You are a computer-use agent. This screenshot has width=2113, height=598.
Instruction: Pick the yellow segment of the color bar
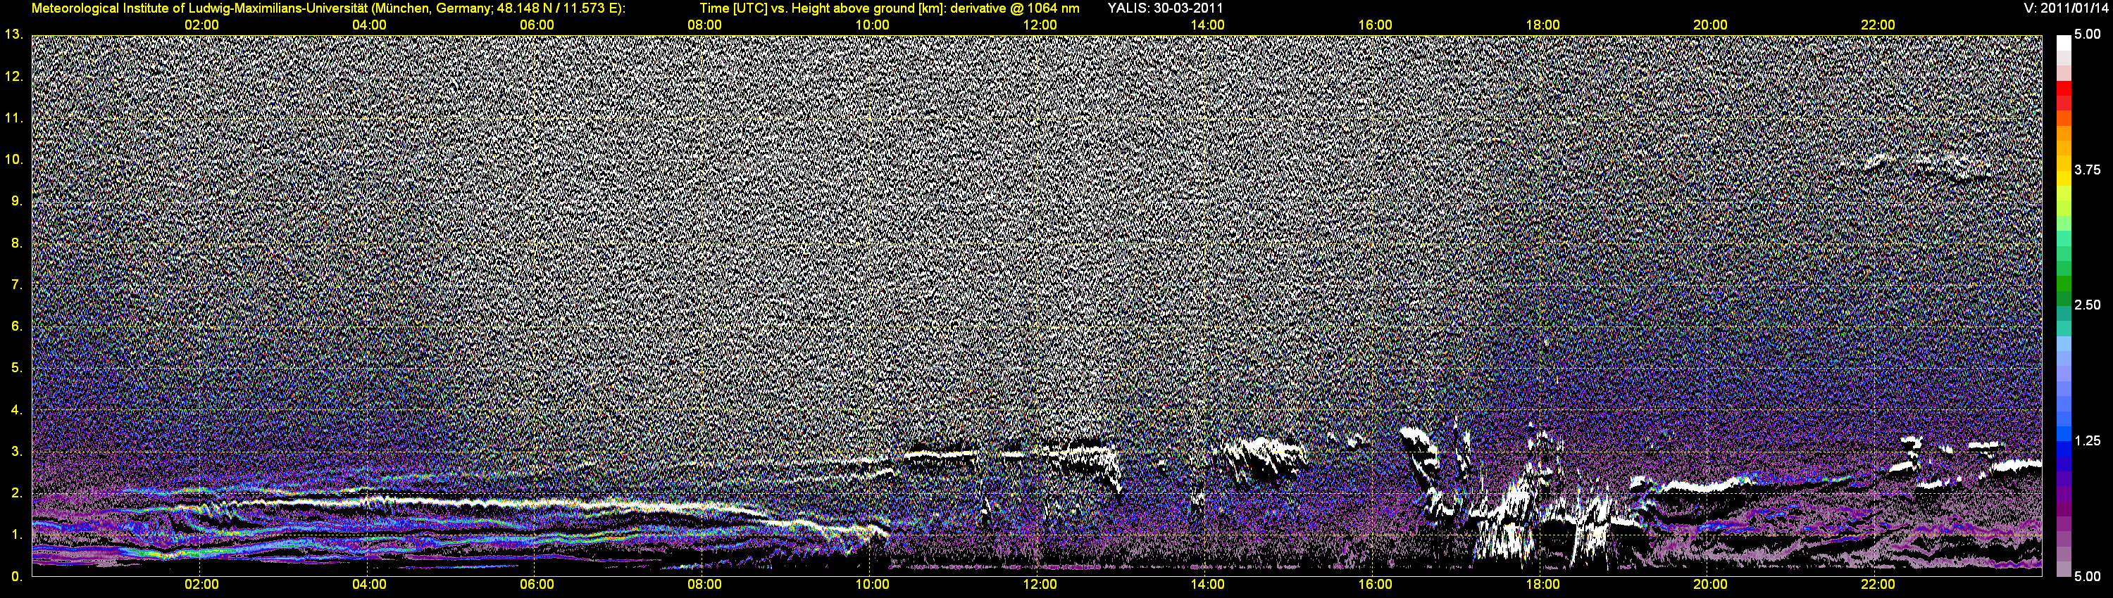[2063, 179]
